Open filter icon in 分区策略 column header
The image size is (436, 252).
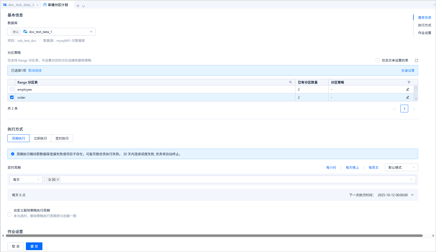click(409, 82)
